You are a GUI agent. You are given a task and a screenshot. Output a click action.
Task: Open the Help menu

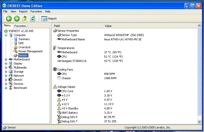tap(48, 11)
